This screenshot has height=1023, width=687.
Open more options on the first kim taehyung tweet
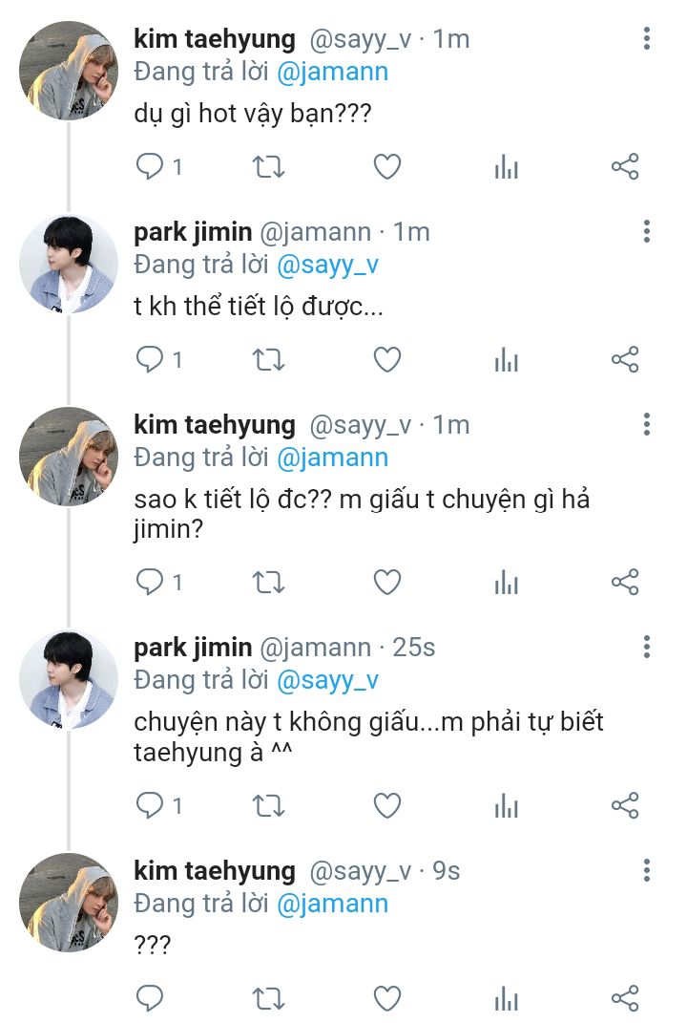pos(647,39)
